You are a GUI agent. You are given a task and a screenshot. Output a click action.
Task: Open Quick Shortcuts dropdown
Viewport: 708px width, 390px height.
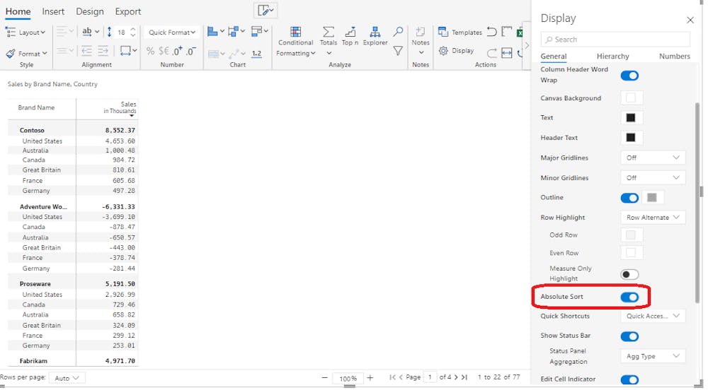653,316
